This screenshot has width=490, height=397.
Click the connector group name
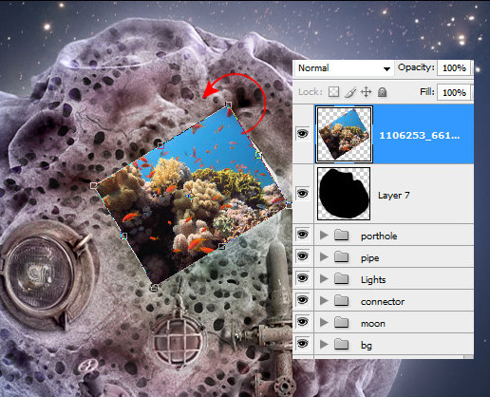(x=383, y=302)
